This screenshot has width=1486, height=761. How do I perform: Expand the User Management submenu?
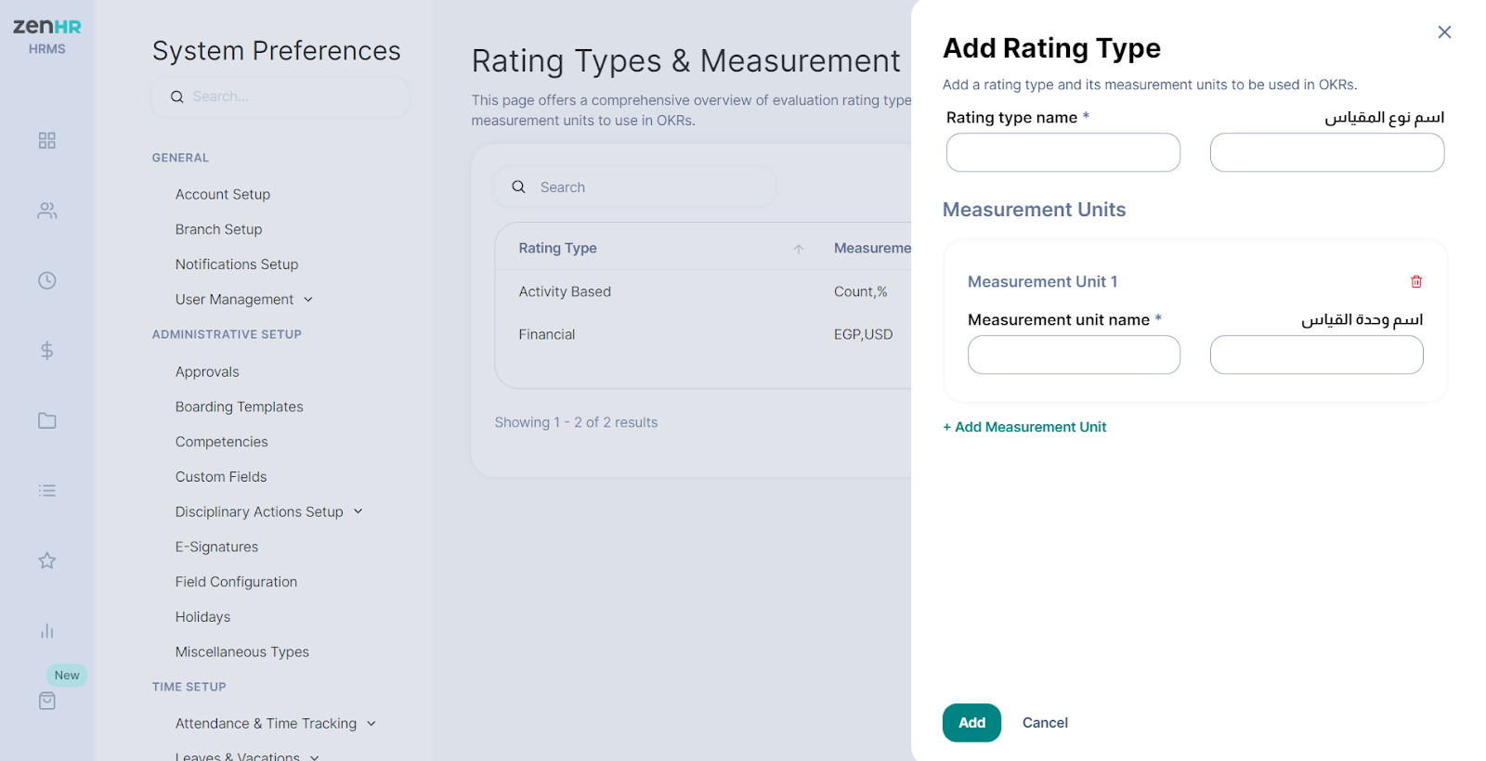[x=308, y=300]
